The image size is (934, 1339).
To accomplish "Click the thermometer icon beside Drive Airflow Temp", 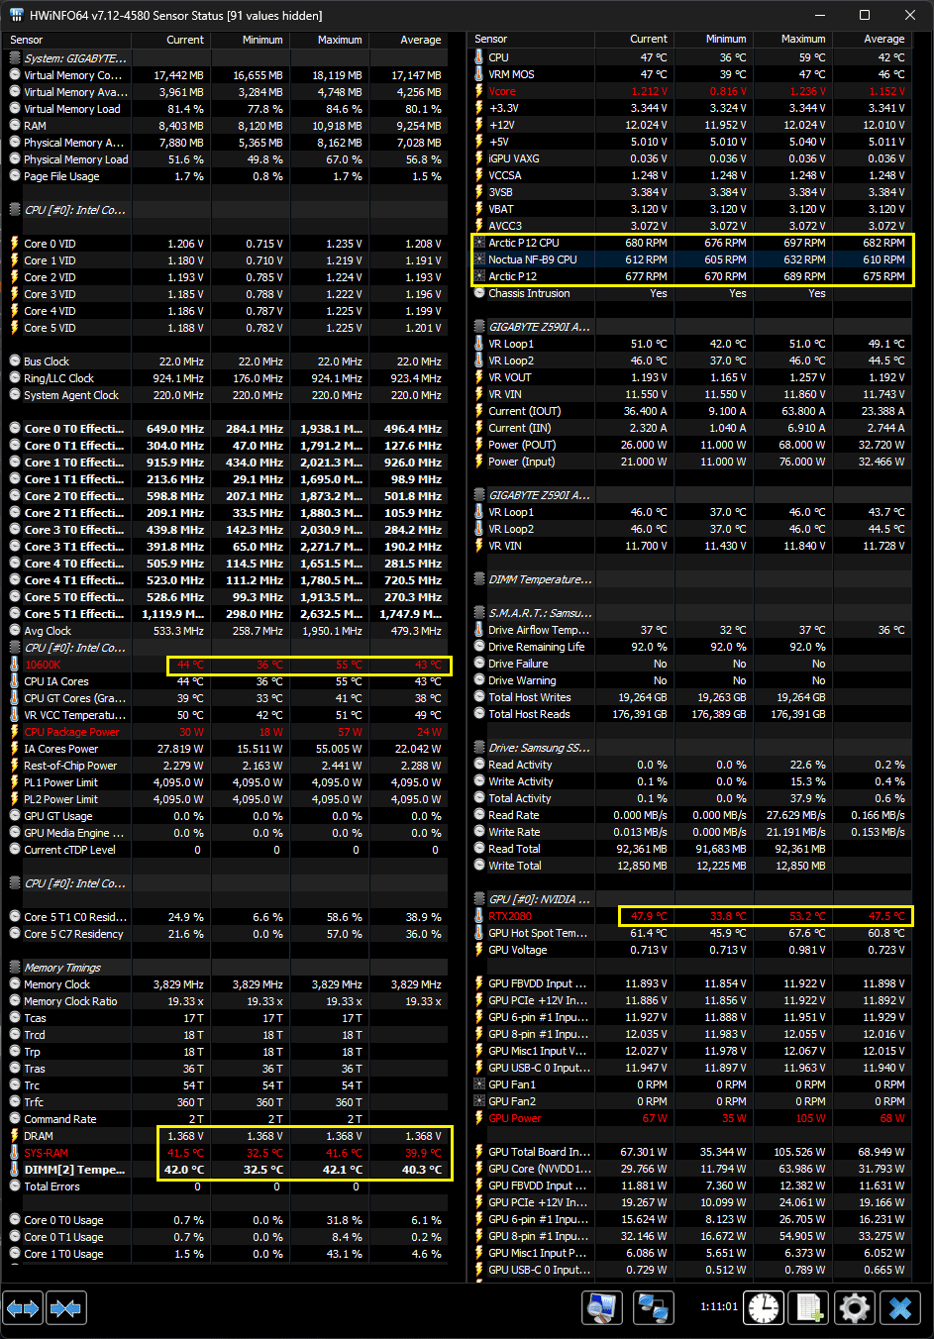I will tap(479, 630).
